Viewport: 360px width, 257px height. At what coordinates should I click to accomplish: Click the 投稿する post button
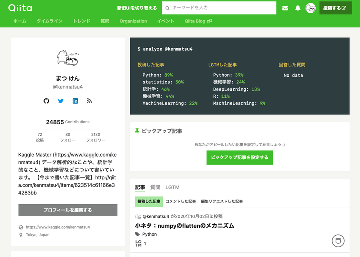click(335, 8)
